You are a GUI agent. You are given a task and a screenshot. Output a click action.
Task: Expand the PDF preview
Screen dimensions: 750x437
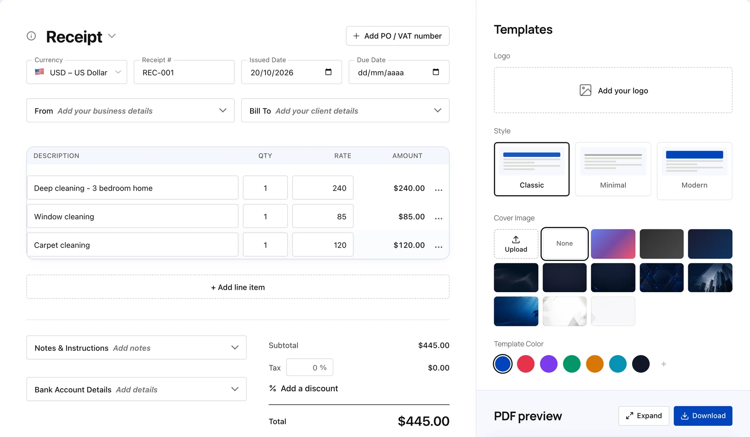(644, 416)
